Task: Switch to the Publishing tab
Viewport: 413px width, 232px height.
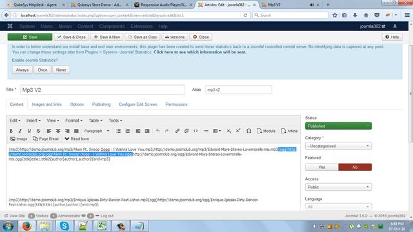Action: point(101,104)
